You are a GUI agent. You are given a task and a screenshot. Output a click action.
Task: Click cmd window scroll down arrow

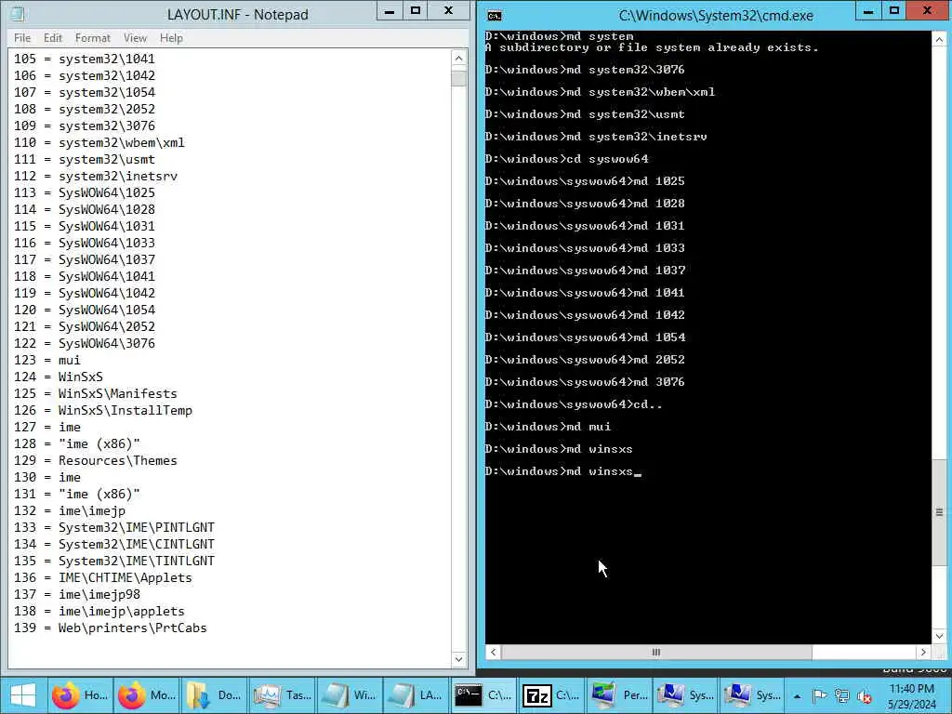point(939,636)
